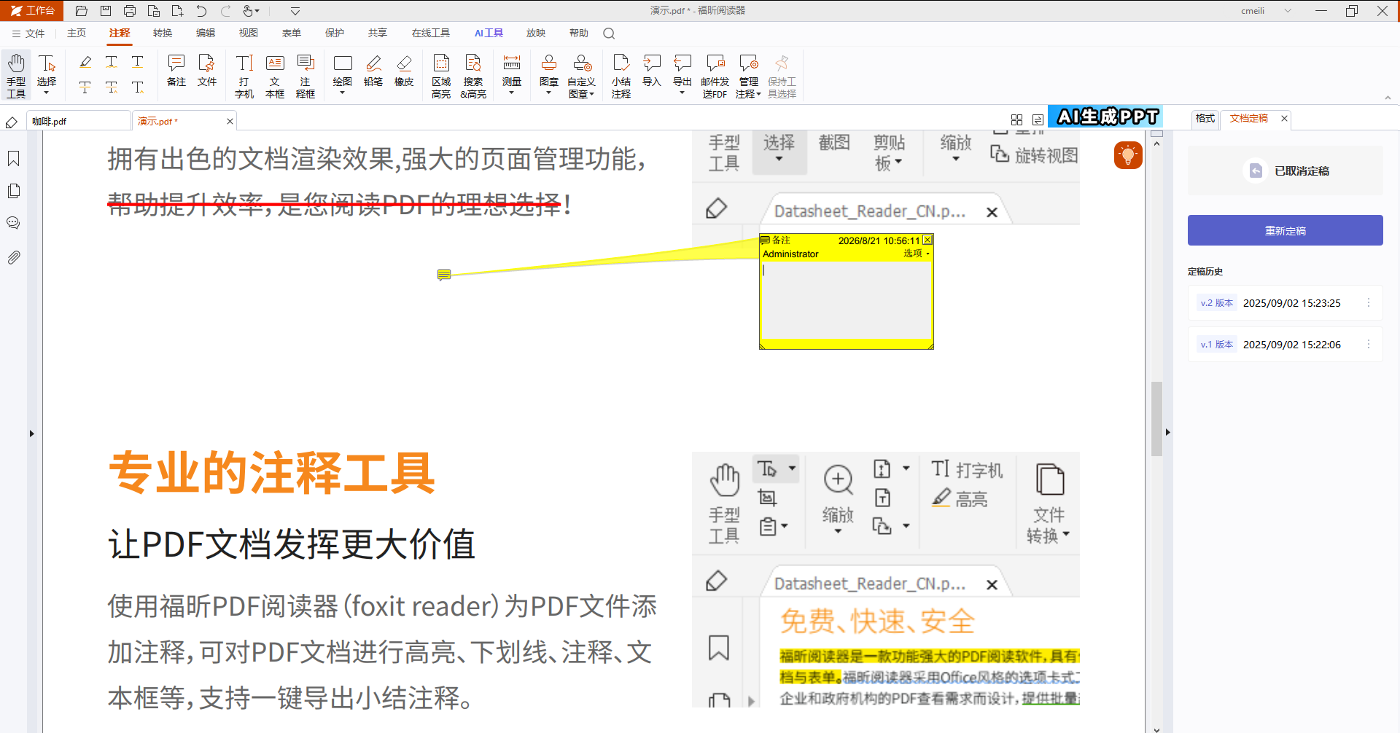
Task: Click the 打字机 typewriter tool
Action: tap(244, 76)
